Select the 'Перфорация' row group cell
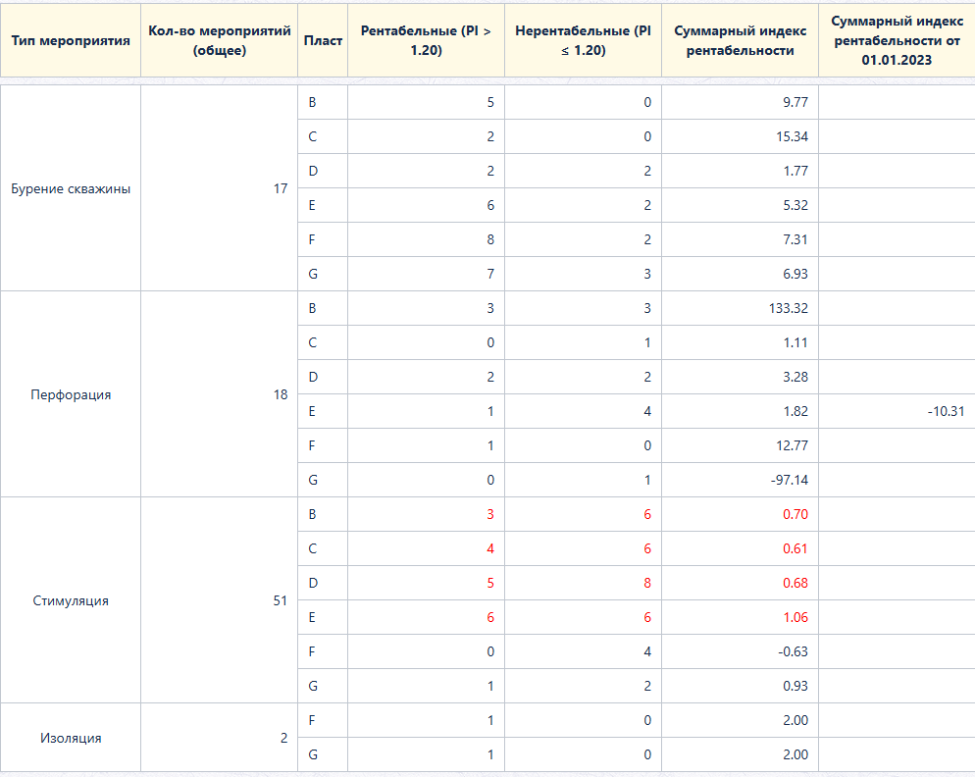The image size is (975, 777). [x=71, y=394]
